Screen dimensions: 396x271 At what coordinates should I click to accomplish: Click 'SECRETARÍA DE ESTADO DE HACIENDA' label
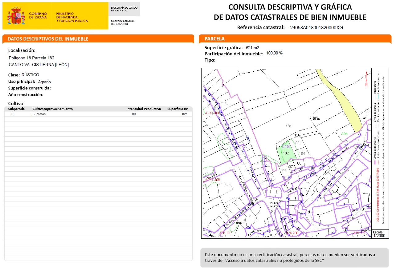click(124, 9)
